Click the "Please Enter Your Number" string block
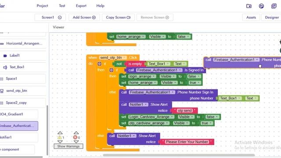This screenshot has height=158, width=281. coord(187,142)
